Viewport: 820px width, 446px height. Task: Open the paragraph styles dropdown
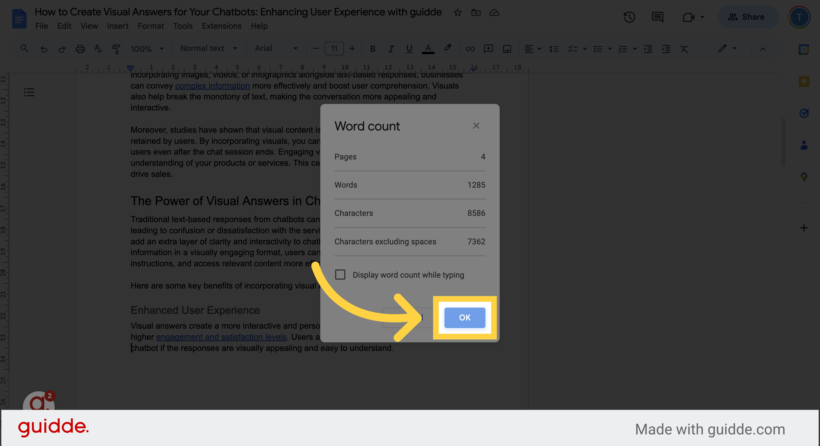pos(208,48)
